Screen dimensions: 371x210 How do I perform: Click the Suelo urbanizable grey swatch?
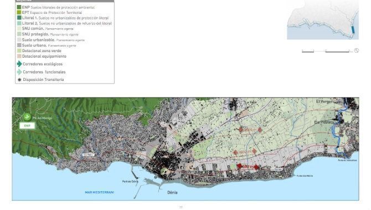(19, 40)
